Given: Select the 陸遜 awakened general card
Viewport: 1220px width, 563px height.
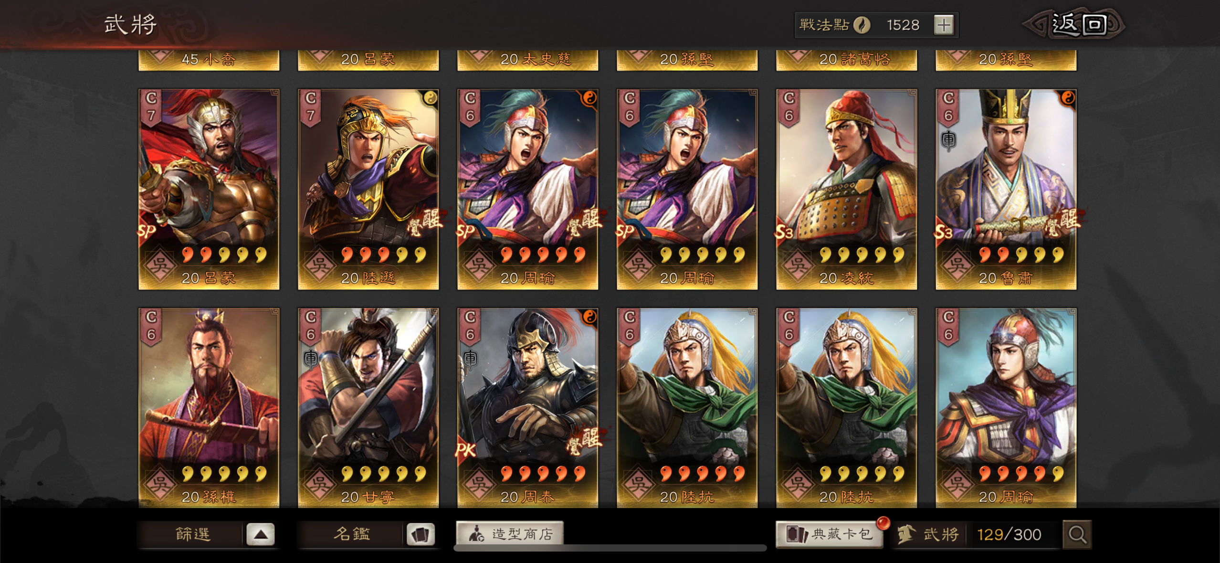Looking at the screenshot, I should [x=368, y=190].
